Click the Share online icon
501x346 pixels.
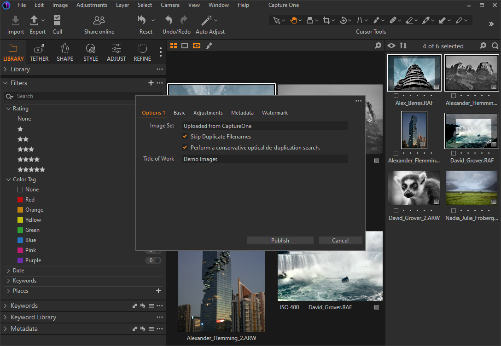[99, 21]
